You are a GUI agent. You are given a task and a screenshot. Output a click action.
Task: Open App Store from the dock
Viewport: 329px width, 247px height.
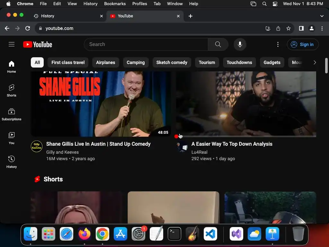[x=120, y=234]
